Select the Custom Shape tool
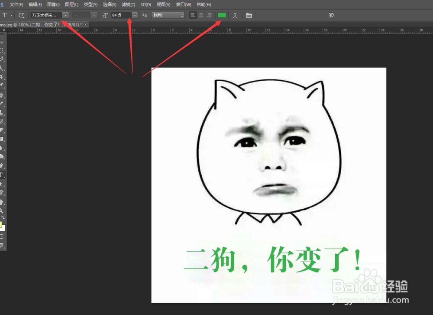Viewport: 433px width, 315px height. pyautogui.click(x=2, y=192)
